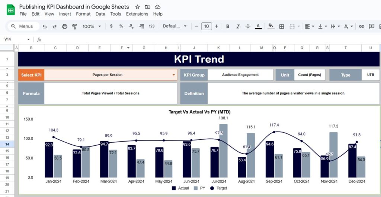Viewport: 381px width, 197px height.
Task: Activate the paint format tool
Action: (x=74, y=26)
